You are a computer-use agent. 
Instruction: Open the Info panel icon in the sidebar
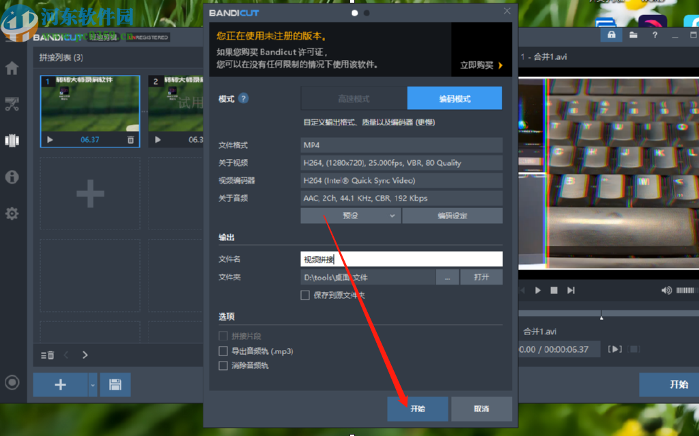11,177
